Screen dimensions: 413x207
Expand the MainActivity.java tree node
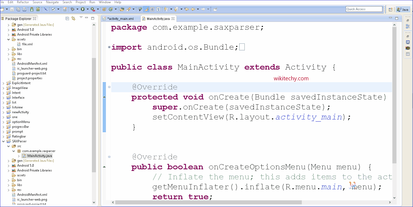[x=19, y=156]
